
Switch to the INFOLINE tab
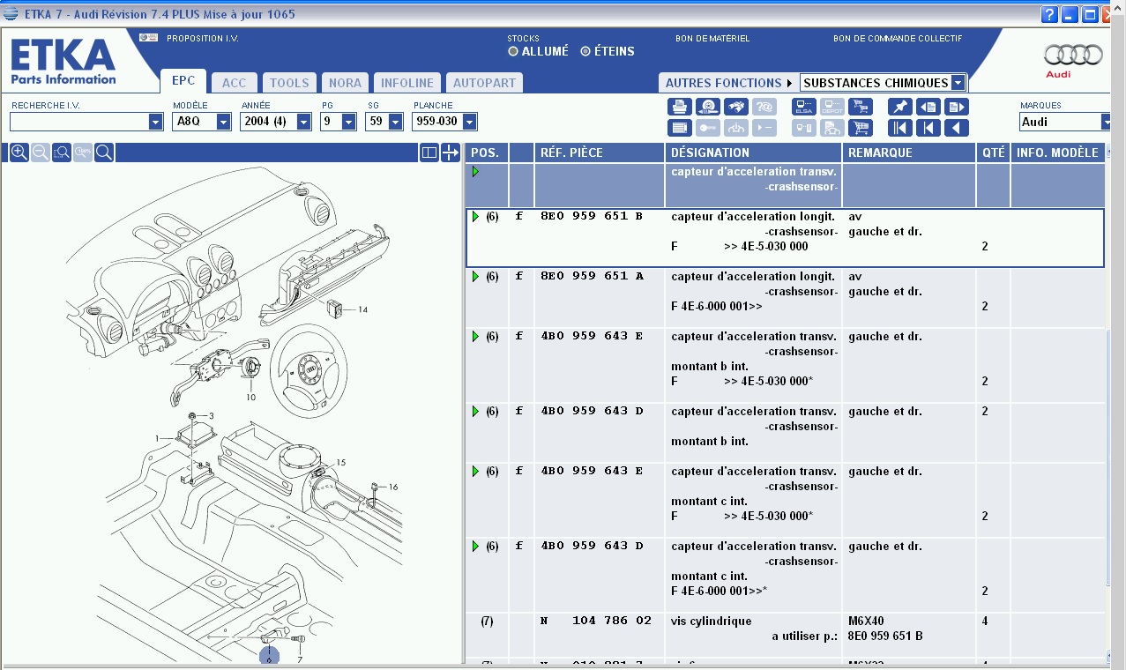(x=406, y=82)
